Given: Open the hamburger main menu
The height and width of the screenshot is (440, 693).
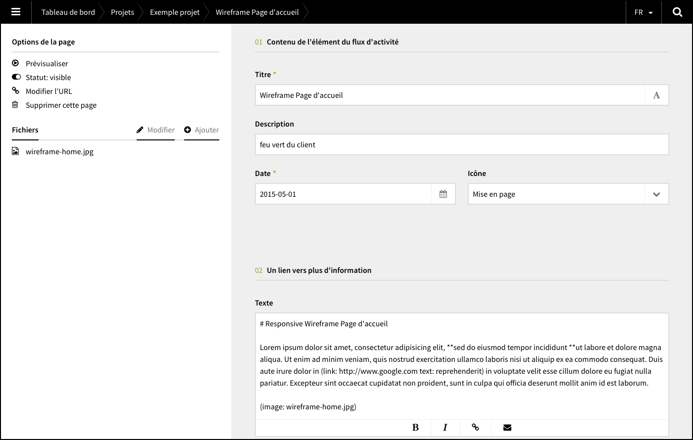Looking at the screenshot, I should (16, 12).
